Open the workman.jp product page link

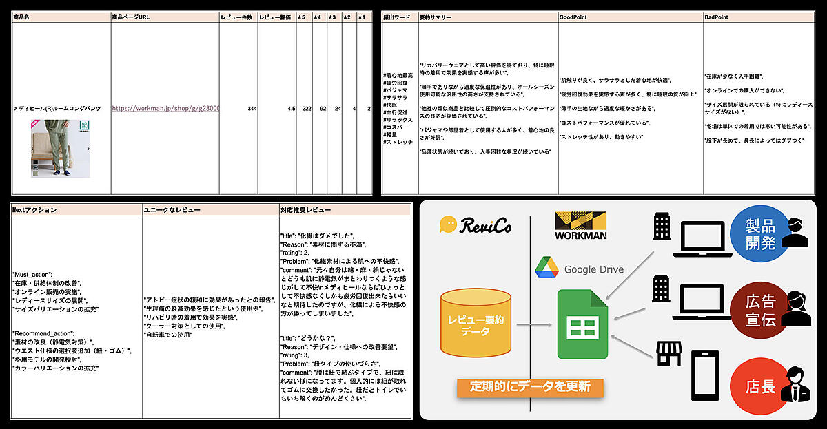[x=165, y=108]
